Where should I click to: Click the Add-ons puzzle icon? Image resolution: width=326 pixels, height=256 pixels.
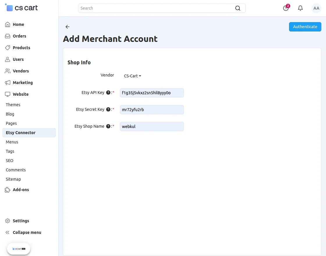pos(8,190)
